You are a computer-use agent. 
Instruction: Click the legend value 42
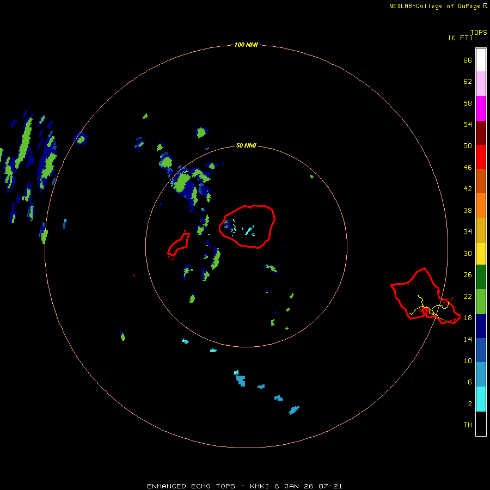click(x=468, y=188)
